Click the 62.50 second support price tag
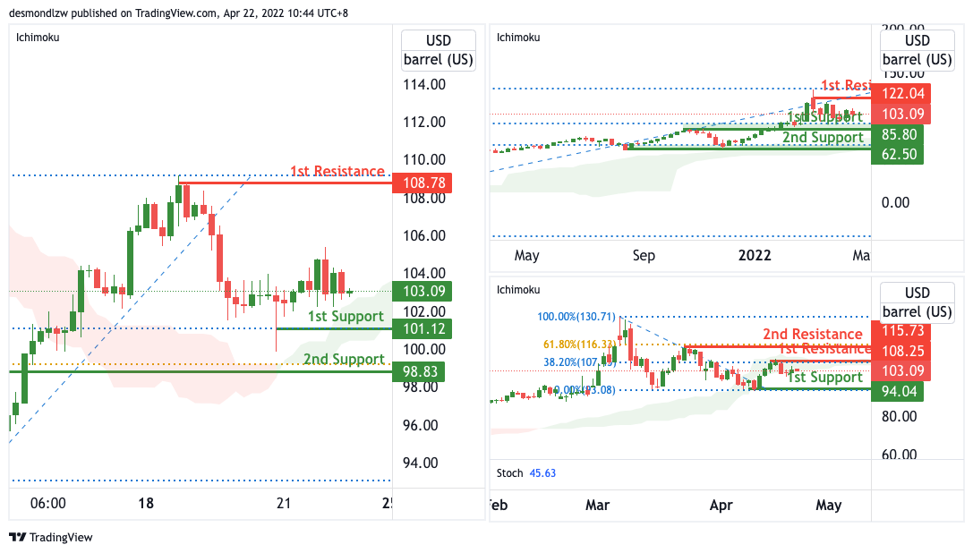Image resolution: width=973 pixels, height=553 pixels. pos(897,155)
